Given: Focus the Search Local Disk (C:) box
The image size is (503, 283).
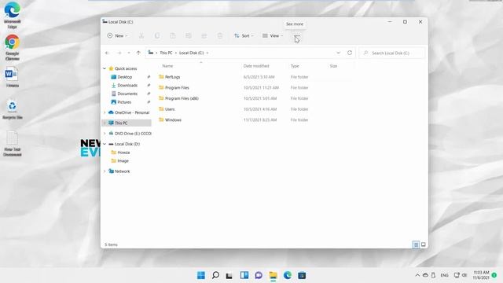Looking at the screenshot, I should [x=392, y=53].
